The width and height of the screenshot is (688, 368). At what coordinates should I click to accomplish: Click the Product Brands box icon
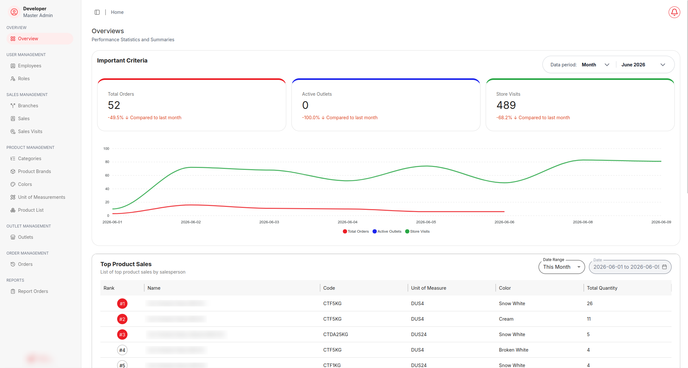coord(13,171)
